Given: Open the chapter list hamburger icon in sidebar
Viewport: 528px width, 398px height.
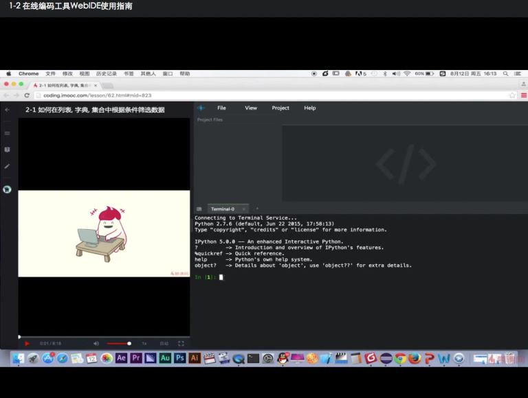Looking at the screenshot, I should pyautogui.click(x=8, y=133).
